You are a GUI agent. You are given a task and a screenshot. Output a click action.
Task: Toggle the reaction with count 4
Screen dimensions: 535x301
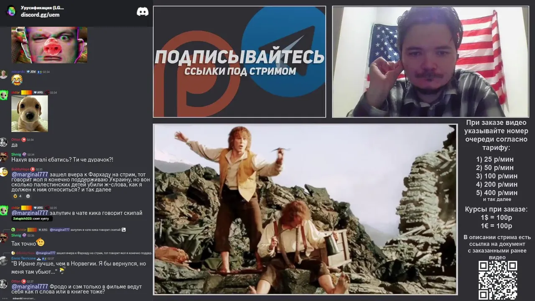[18, 196]
